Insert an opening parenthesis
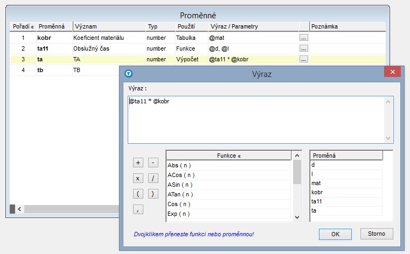This screenshot has width=410, height=254. (x=138, y=194)
